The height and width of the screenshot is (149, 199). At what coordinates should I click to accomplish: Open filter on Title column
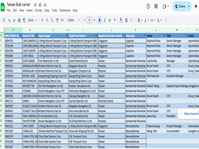coord(186,36)
